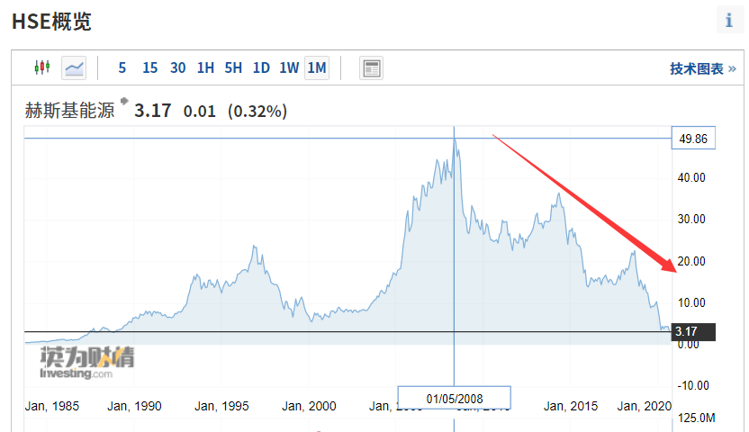749x432 pixels.
Task: Click the 赫斯基能源 stock name
Action: point(69,112)
